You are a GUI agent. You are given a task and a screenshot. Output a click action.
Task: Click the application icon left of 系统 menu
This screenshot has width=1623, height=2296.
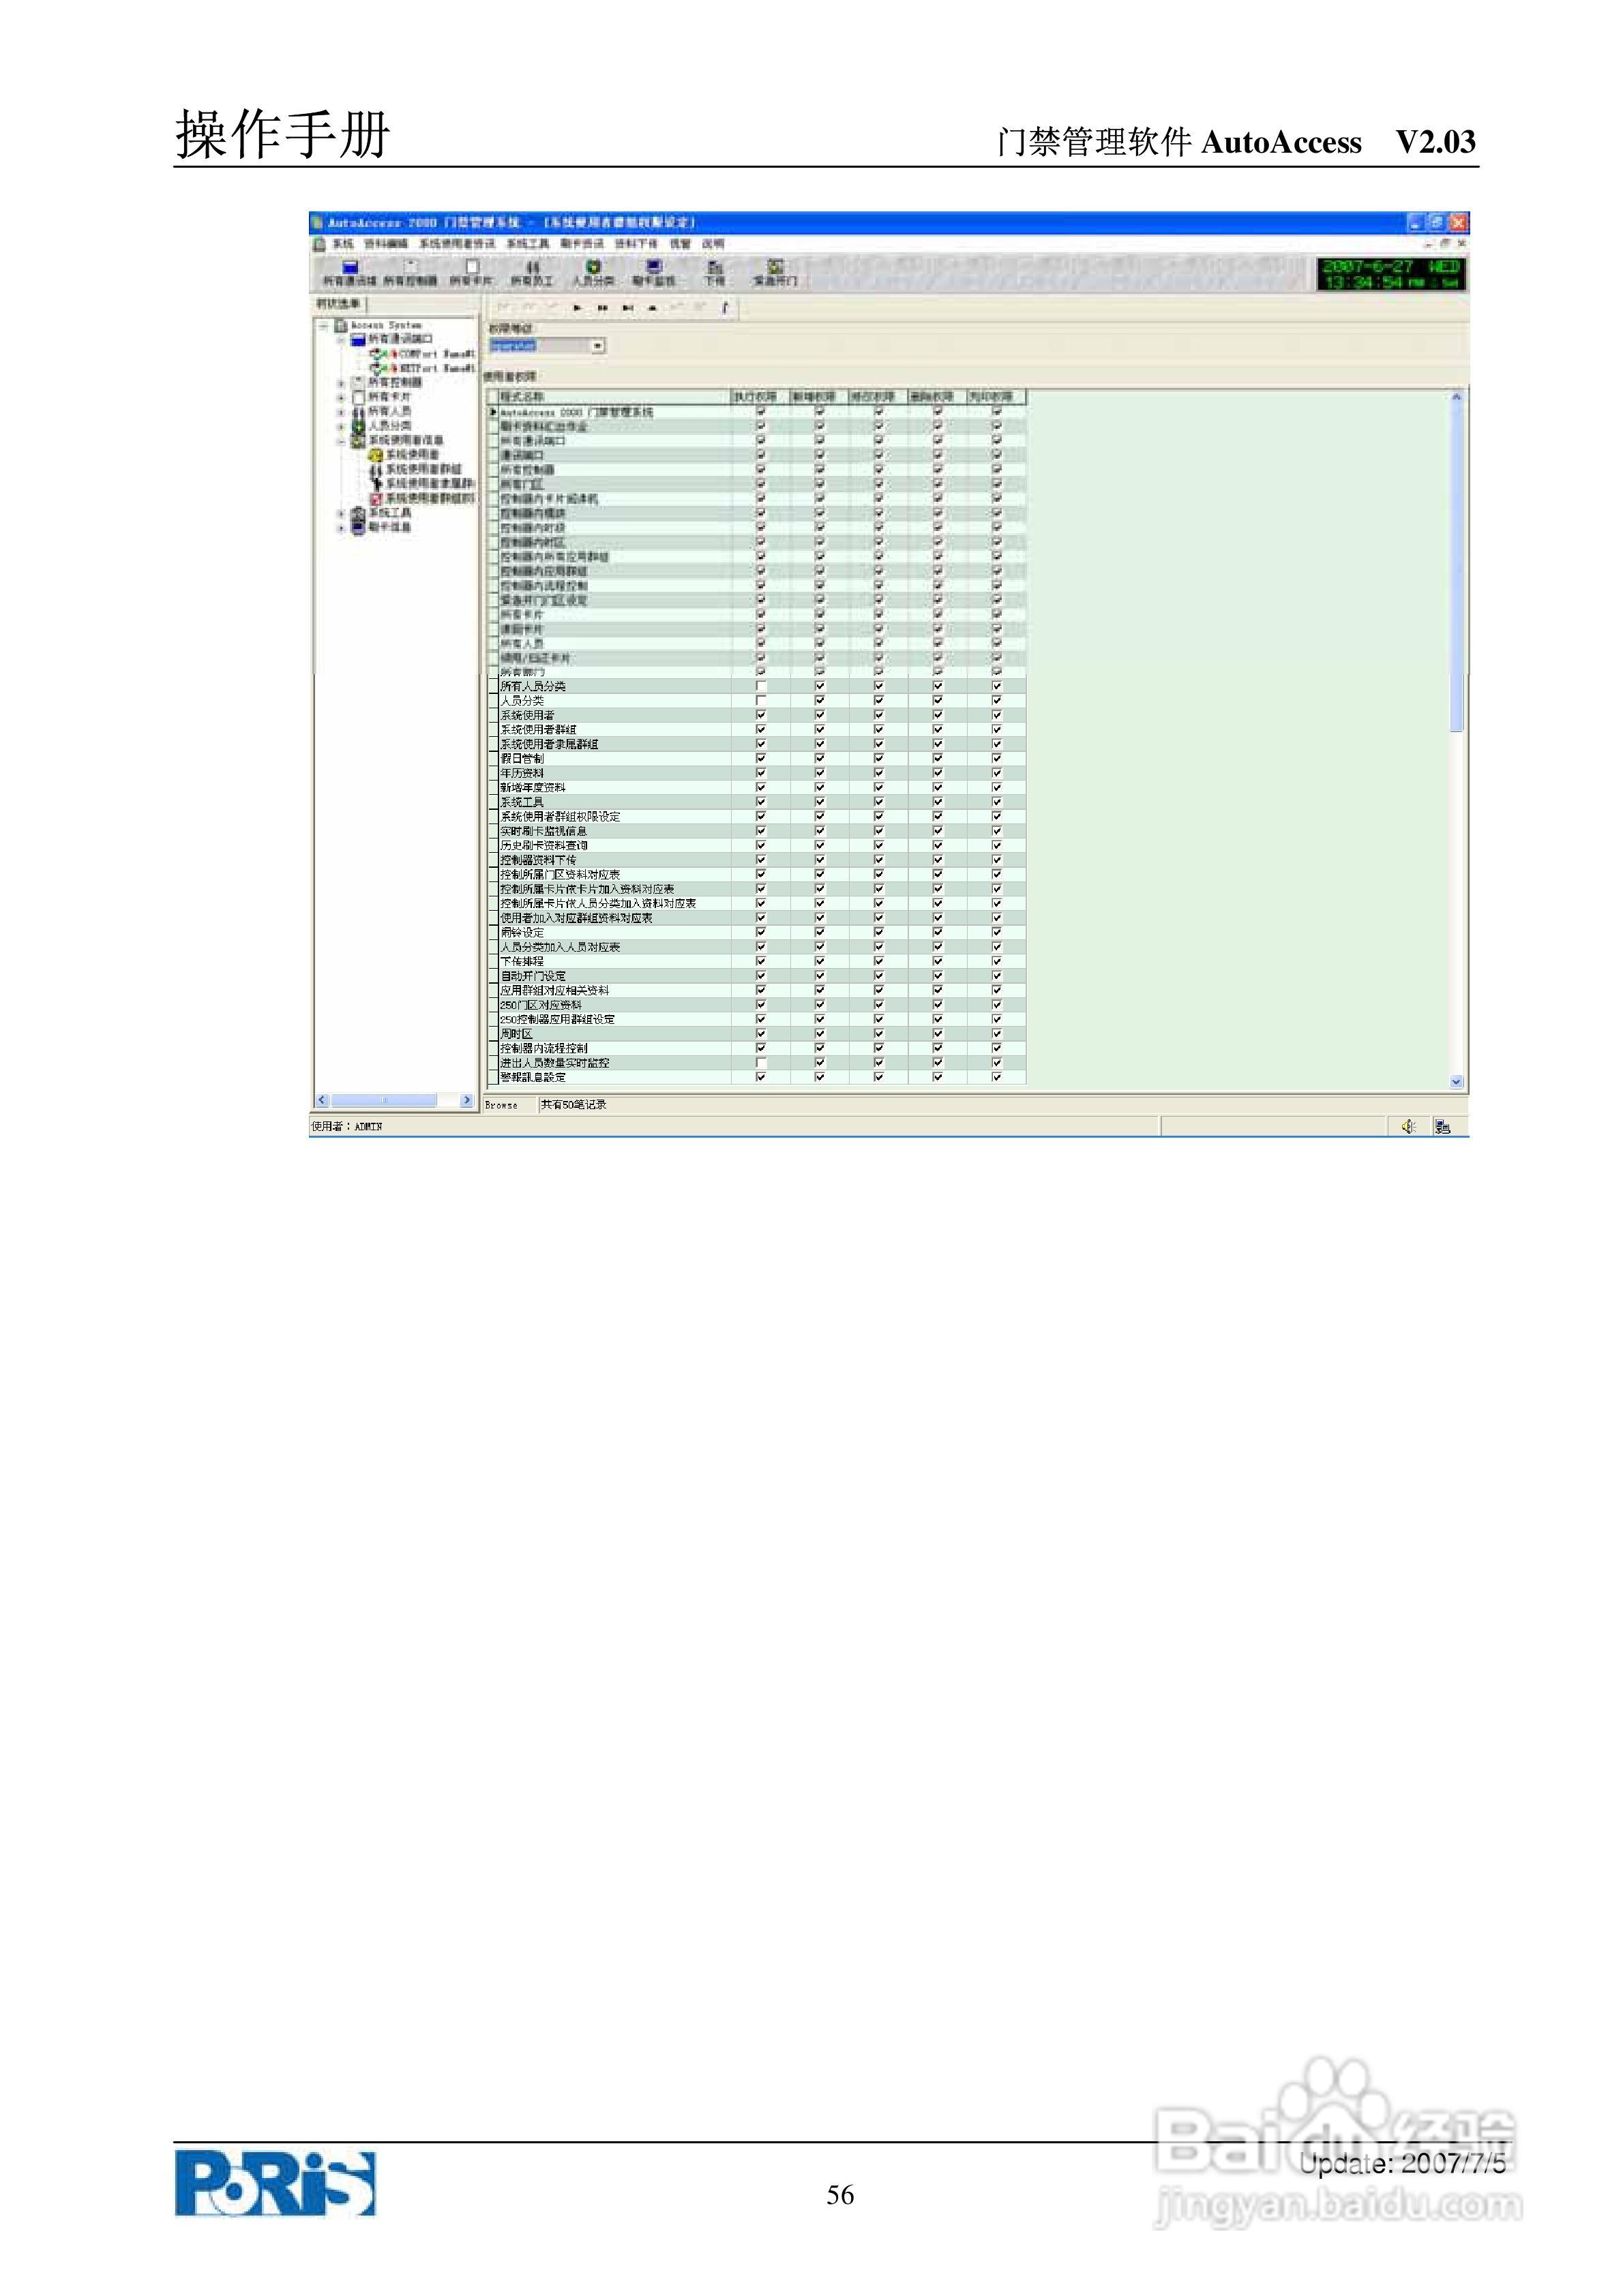click(319, 244)
